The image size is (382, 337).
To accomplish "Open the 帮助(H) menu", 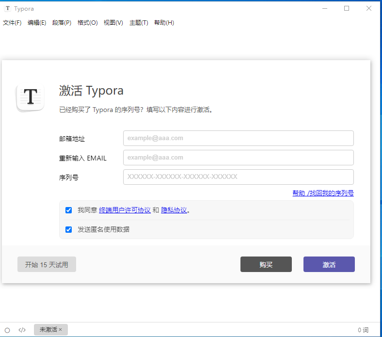I will [x=164, y=23].
